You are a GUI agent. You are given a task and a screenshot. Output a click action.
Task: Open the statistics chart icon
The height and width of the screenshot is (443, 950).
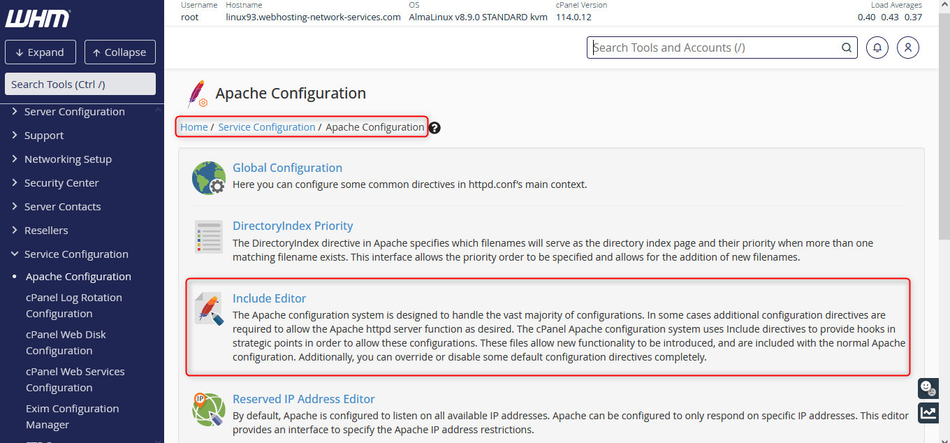pos(928,412)
